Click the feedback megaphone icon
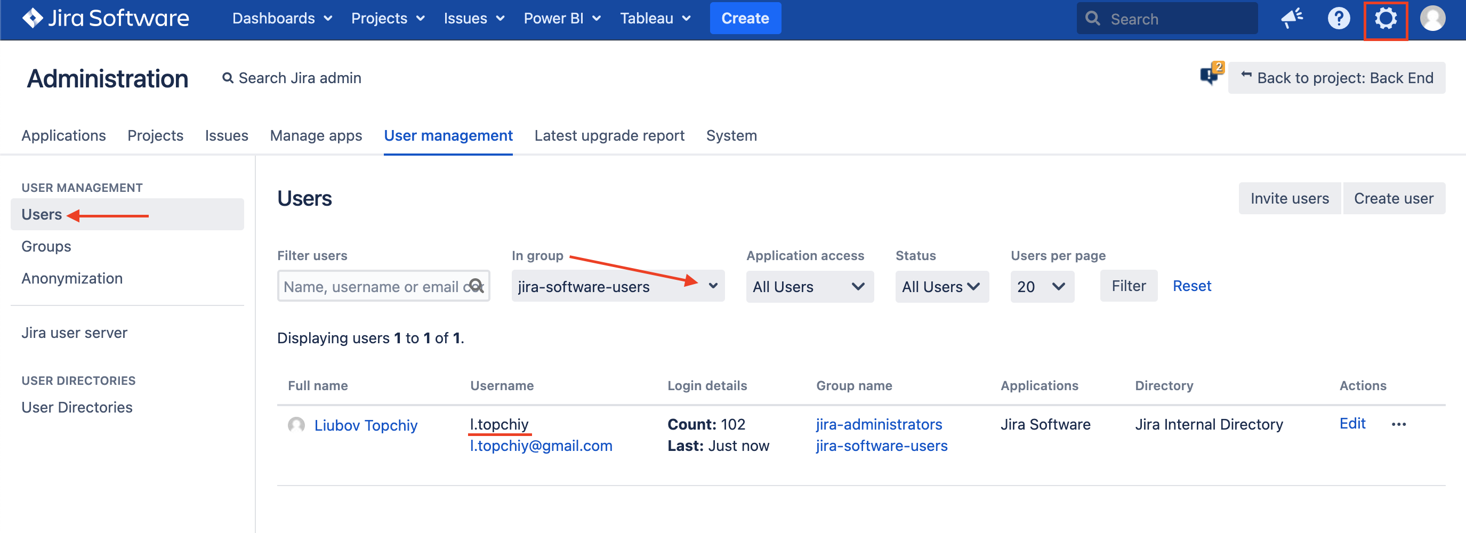 [1292, 19]
